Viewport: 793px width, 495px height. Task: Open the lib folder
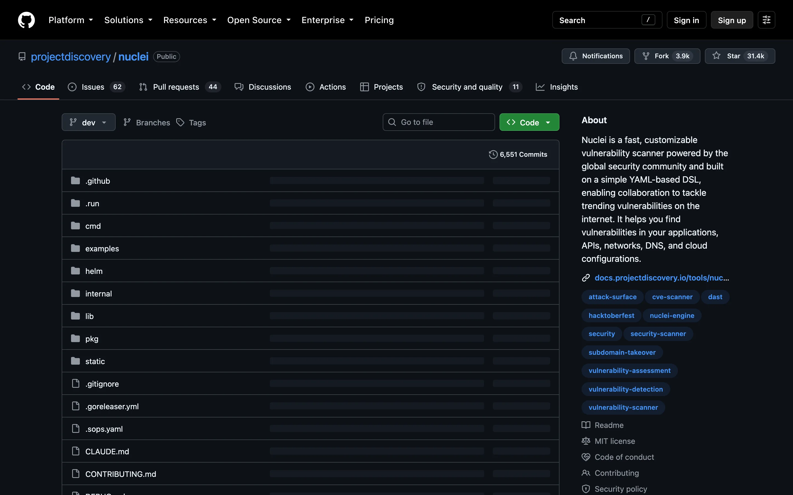point(89,316)
